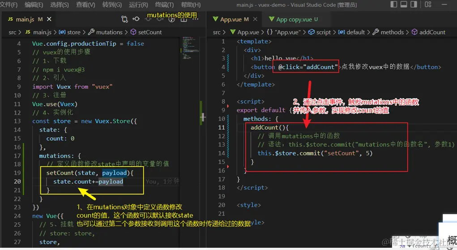Toggle the bottom panel visibility
The image size is (457, 250).
click(404, 4)
